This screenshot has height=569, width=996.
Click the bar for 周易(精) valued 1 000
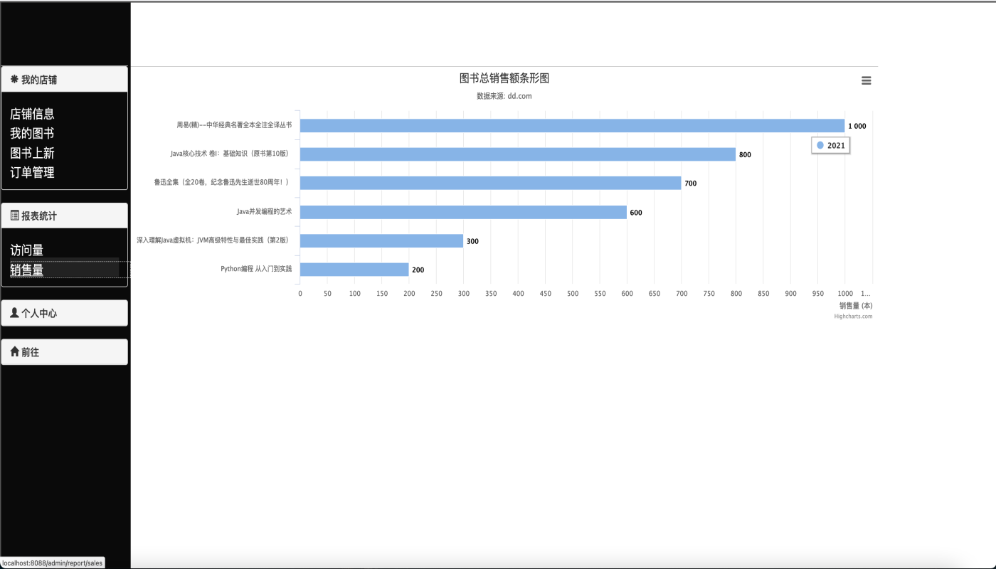click(x=572, y=126)
